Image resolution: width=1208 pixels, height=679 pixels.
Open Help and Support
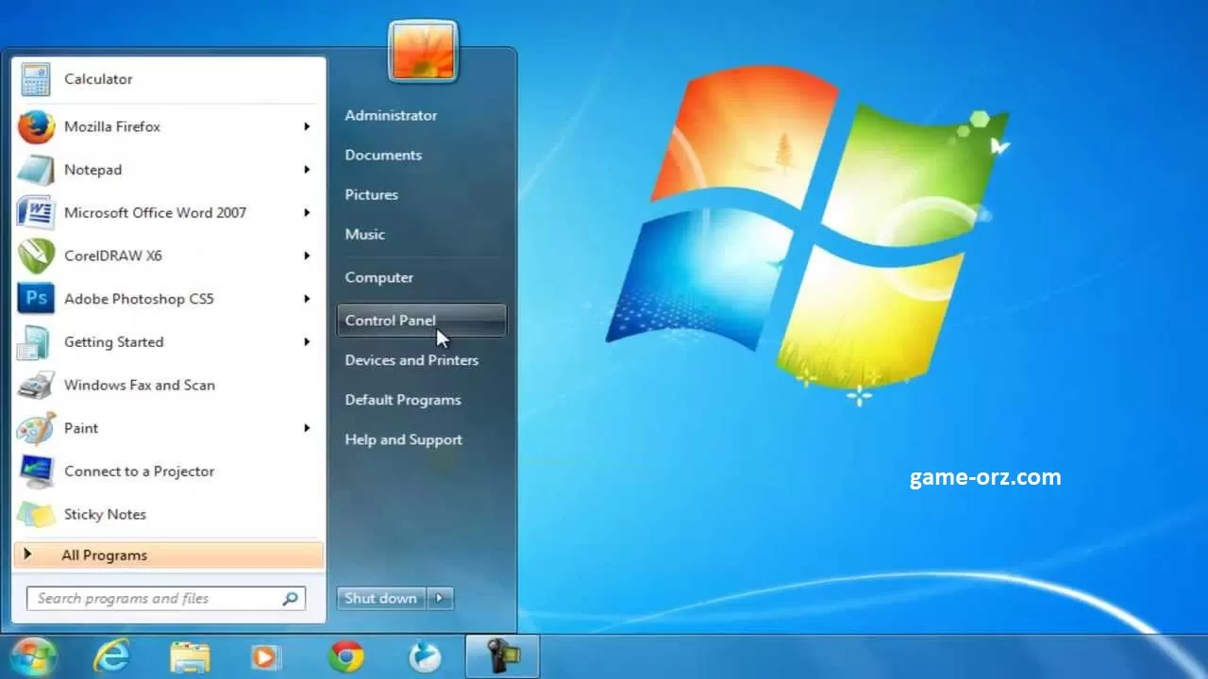(403, 439)
